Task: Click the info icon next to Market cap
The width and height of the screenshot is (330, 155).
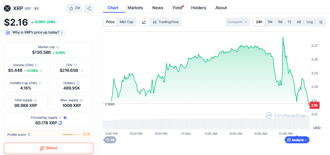Action: coord(58,47)
